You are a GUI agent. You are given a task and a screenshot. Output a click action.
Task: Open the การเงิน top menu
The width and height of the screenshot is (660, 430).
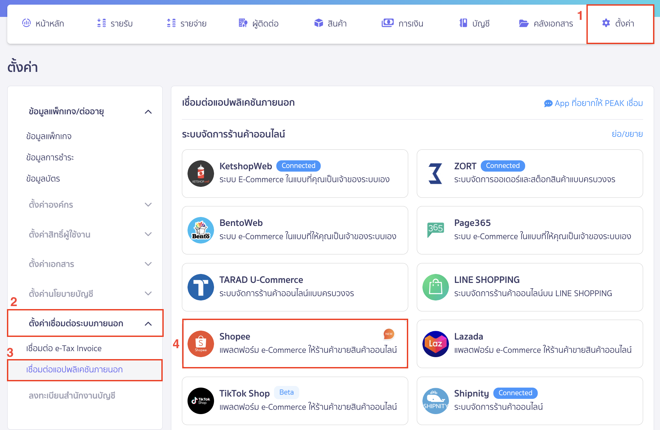point(403,24)
